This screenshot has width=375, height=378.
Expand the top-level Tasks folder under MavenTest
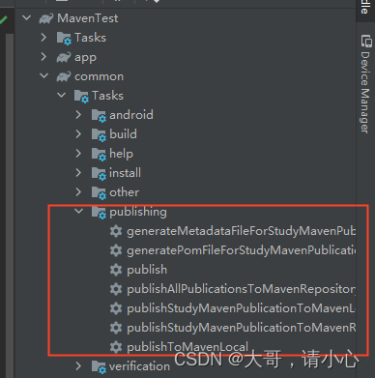43,37
